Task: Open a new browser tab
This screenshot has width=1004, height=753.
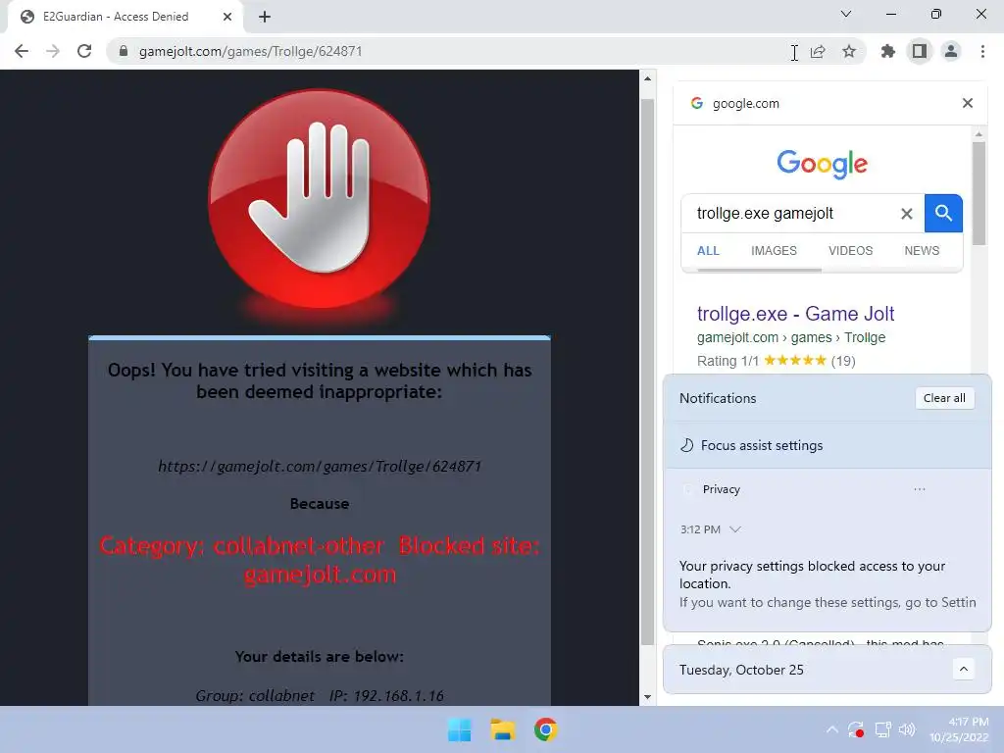Action: pos(265,17)
